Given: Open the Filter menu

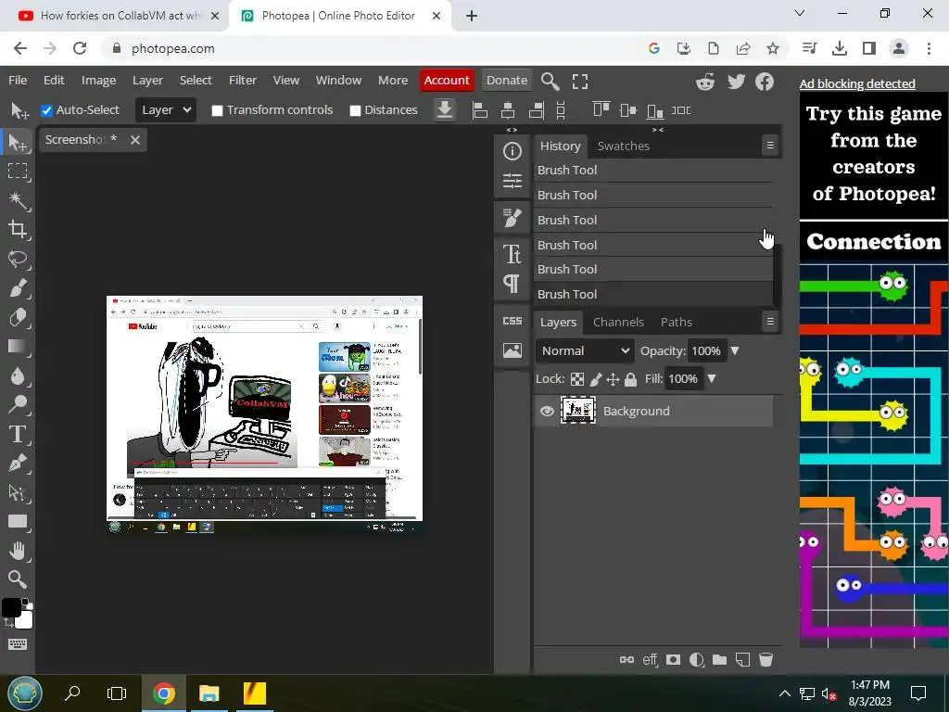Looking at the screenshot, I should 243,81.
